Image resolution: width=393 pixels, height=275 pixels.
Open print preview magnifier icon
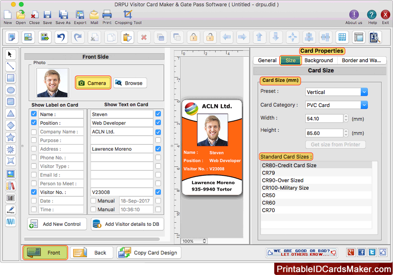click(x=375, y=37)
